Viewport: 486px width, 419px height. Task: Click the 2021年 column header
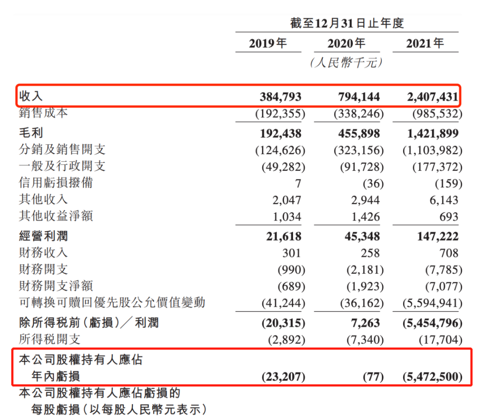pyautogui.click(x=425, y=43)
